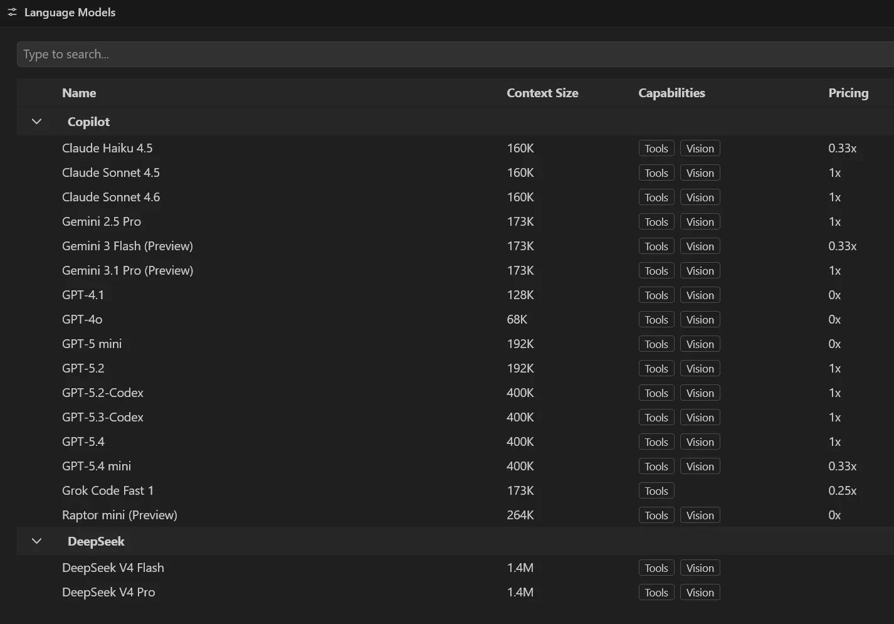
Task: Click the 173K context size for Gemini 3.1 Pro
Action: pyautogui.click(x=520, y=270)
